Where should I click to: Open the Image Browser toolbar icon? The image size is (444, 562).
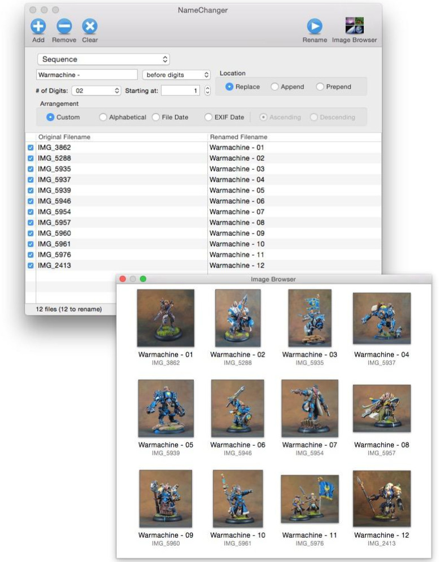(354, 27)
